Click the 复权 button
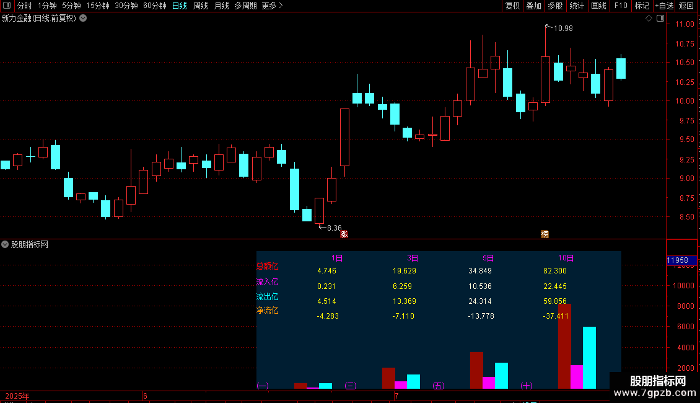The width and height of the screenshot is (700, 403). (x=512, y=6)
